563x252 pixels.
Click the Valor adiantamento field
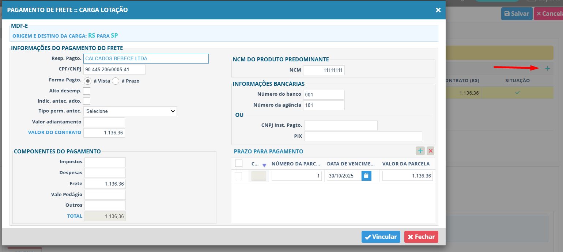(104, 122)
